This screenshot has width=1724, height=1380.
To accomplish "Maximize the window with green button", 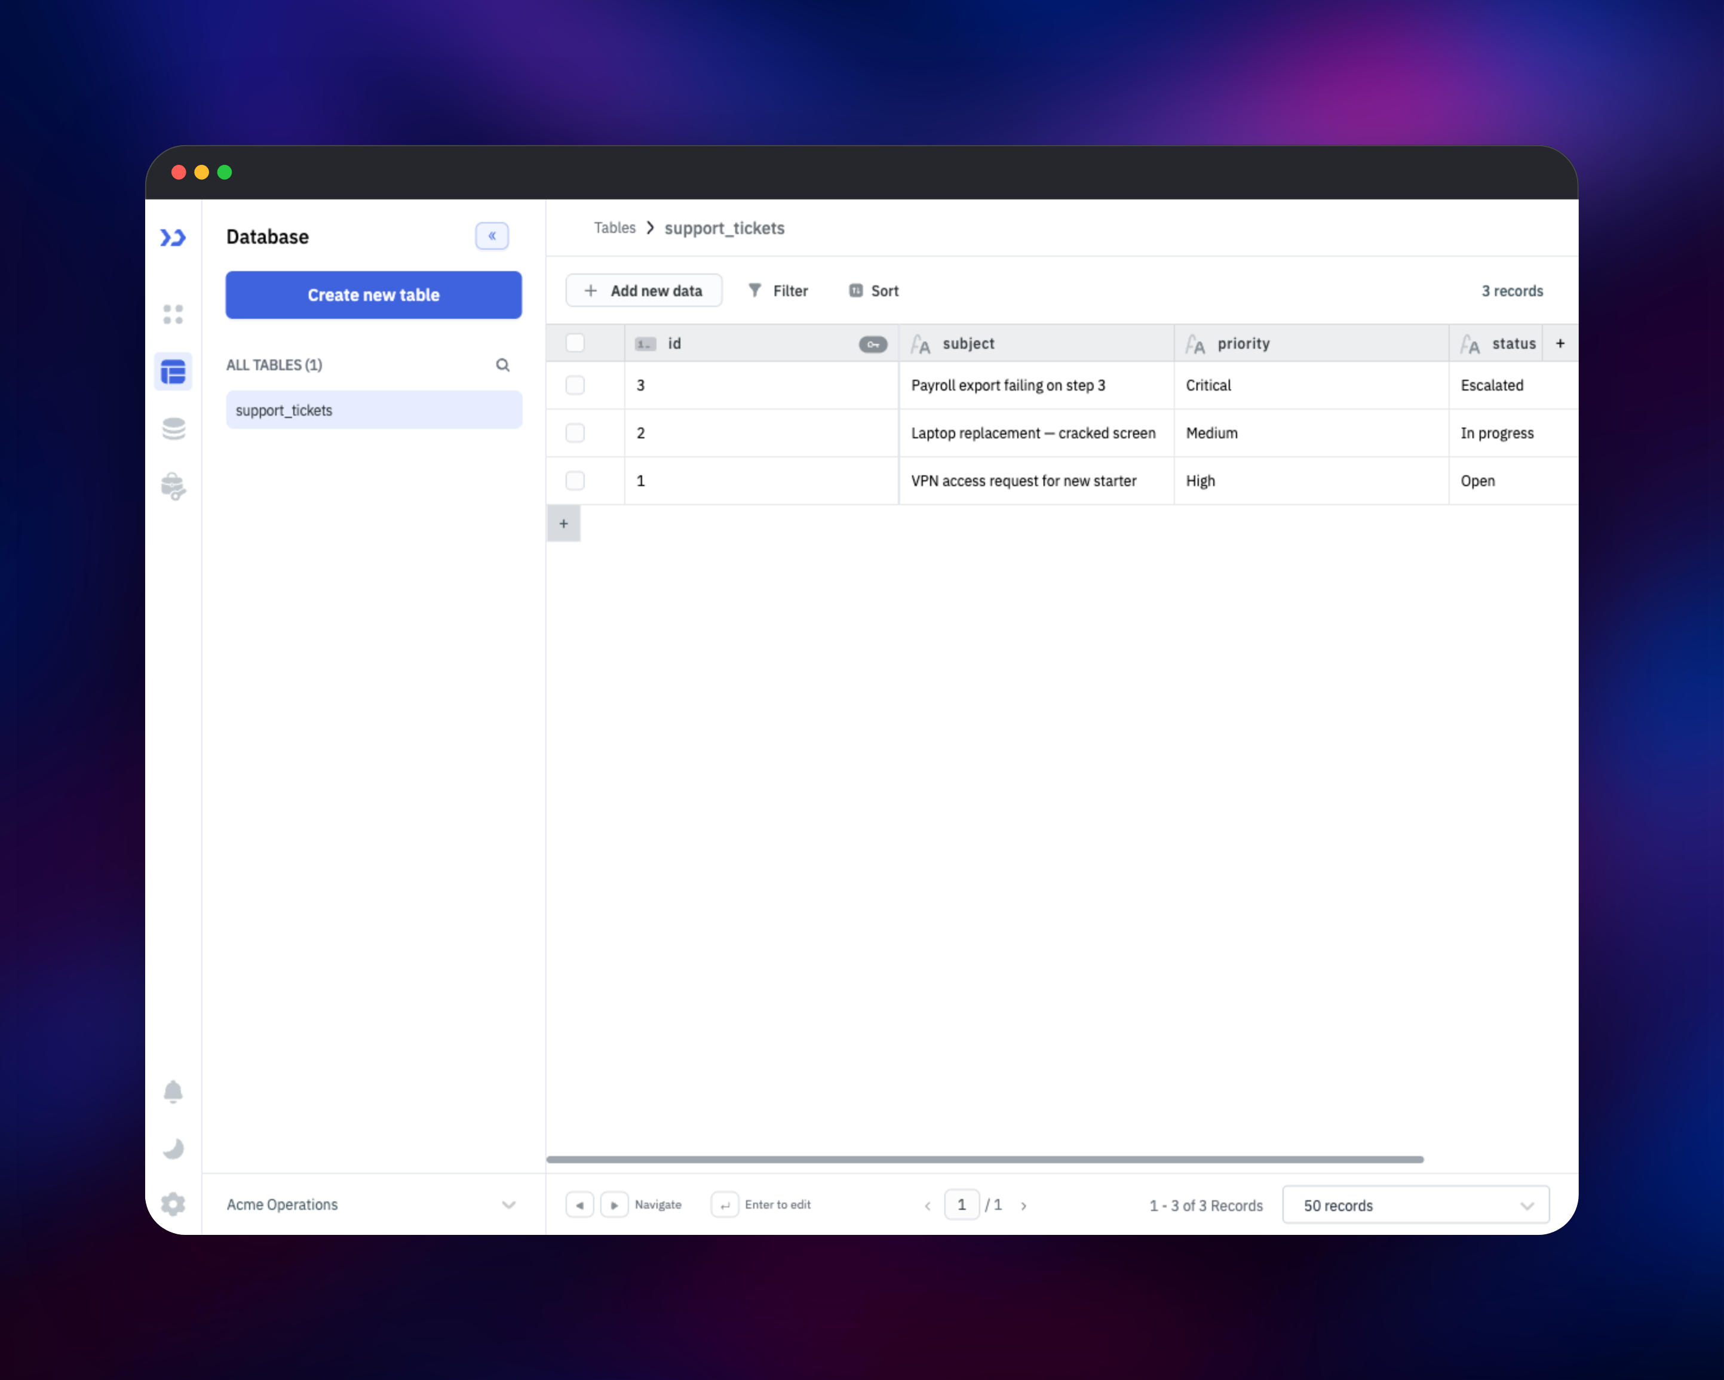I will [225, 172].
